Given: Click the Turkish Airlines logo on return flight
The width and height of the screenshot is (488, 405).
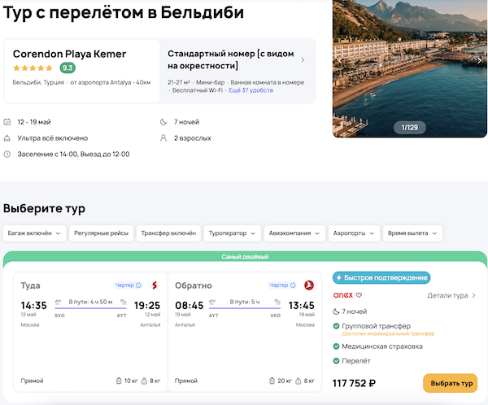Looking at the screenshot, I should tap(308, 285).
